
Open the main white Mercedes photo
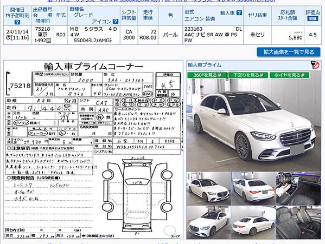pos(254,124)
